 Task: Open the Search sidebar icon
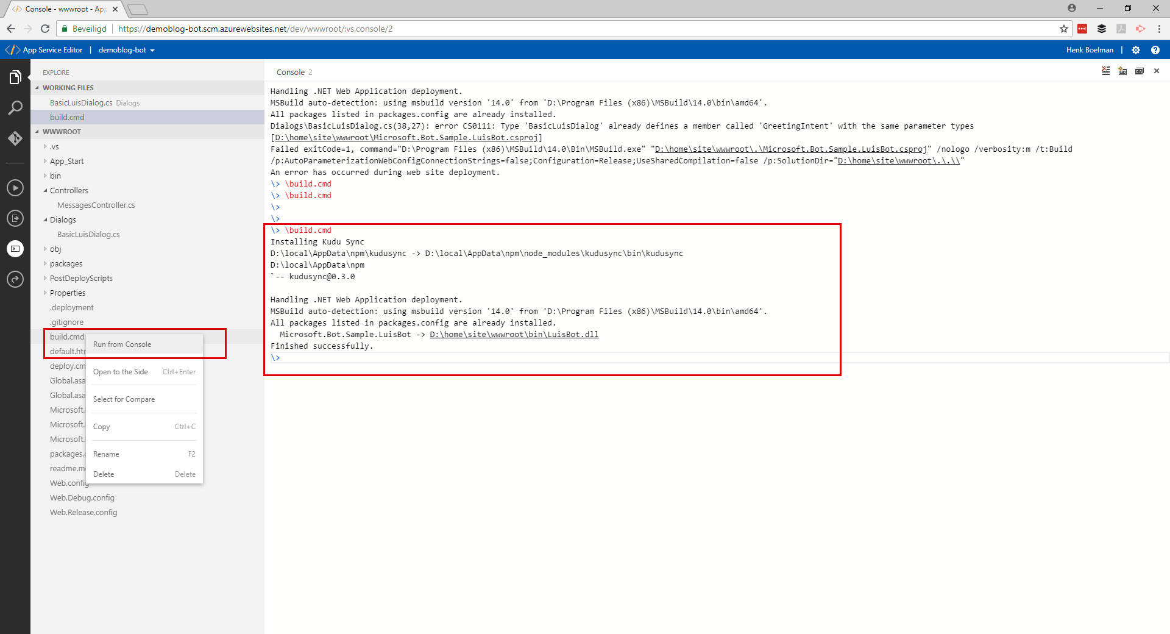pyautogui.click(x=15, y=108)
